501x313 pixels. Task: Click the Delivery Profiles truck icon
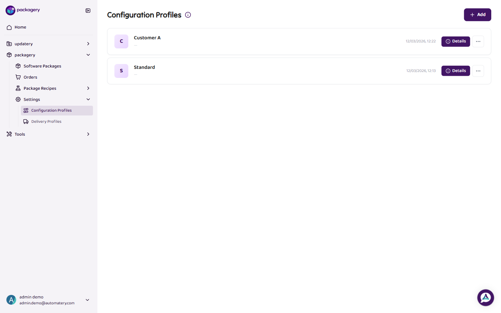tap(26, 121)
